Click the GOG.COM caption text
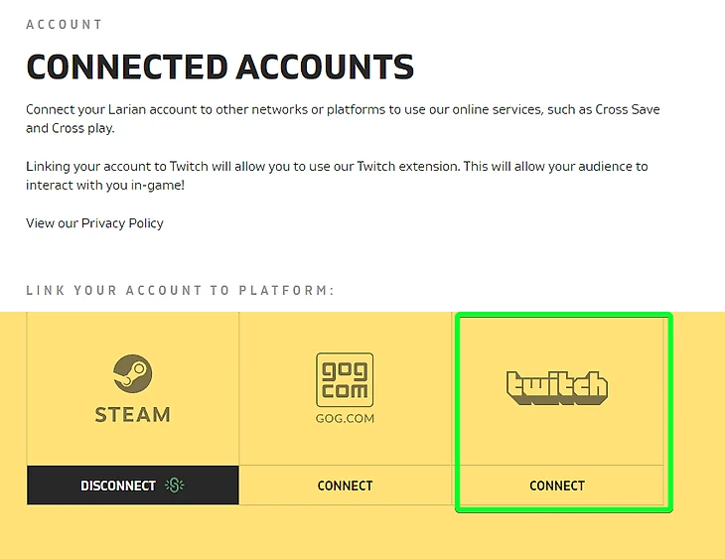This screenshot has height=559, width=725. [345, 420]
